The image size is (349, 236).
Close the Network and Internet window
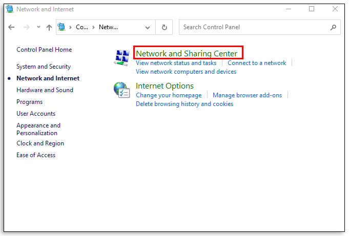pos(335,9)
